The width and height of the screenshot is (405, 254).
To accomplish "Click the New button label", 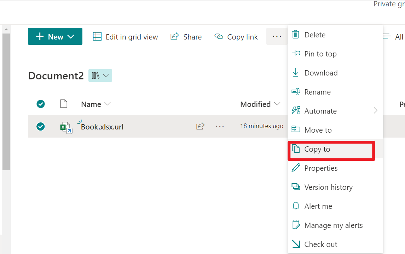I will coord(56,37).
